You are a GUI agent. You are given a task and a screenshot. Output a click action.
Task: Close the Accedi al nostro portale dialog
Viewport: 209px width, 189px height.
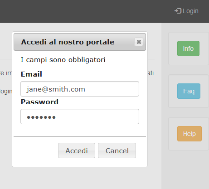[139, 42]
